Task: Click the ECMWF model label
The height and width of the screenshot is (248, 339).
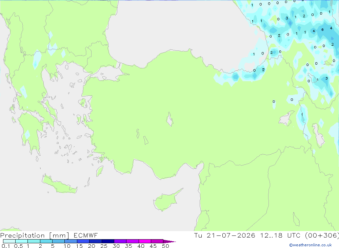Action: point(86,235)
